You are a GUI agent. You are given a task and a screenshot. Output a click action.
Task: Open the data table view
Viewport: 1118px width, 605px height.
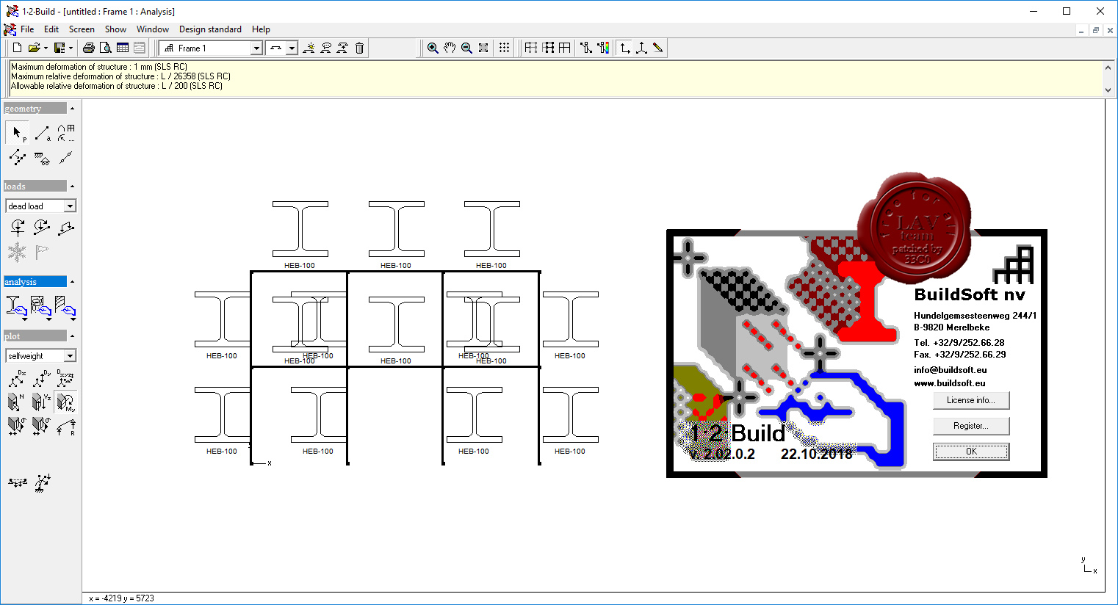tap(123, 48)
